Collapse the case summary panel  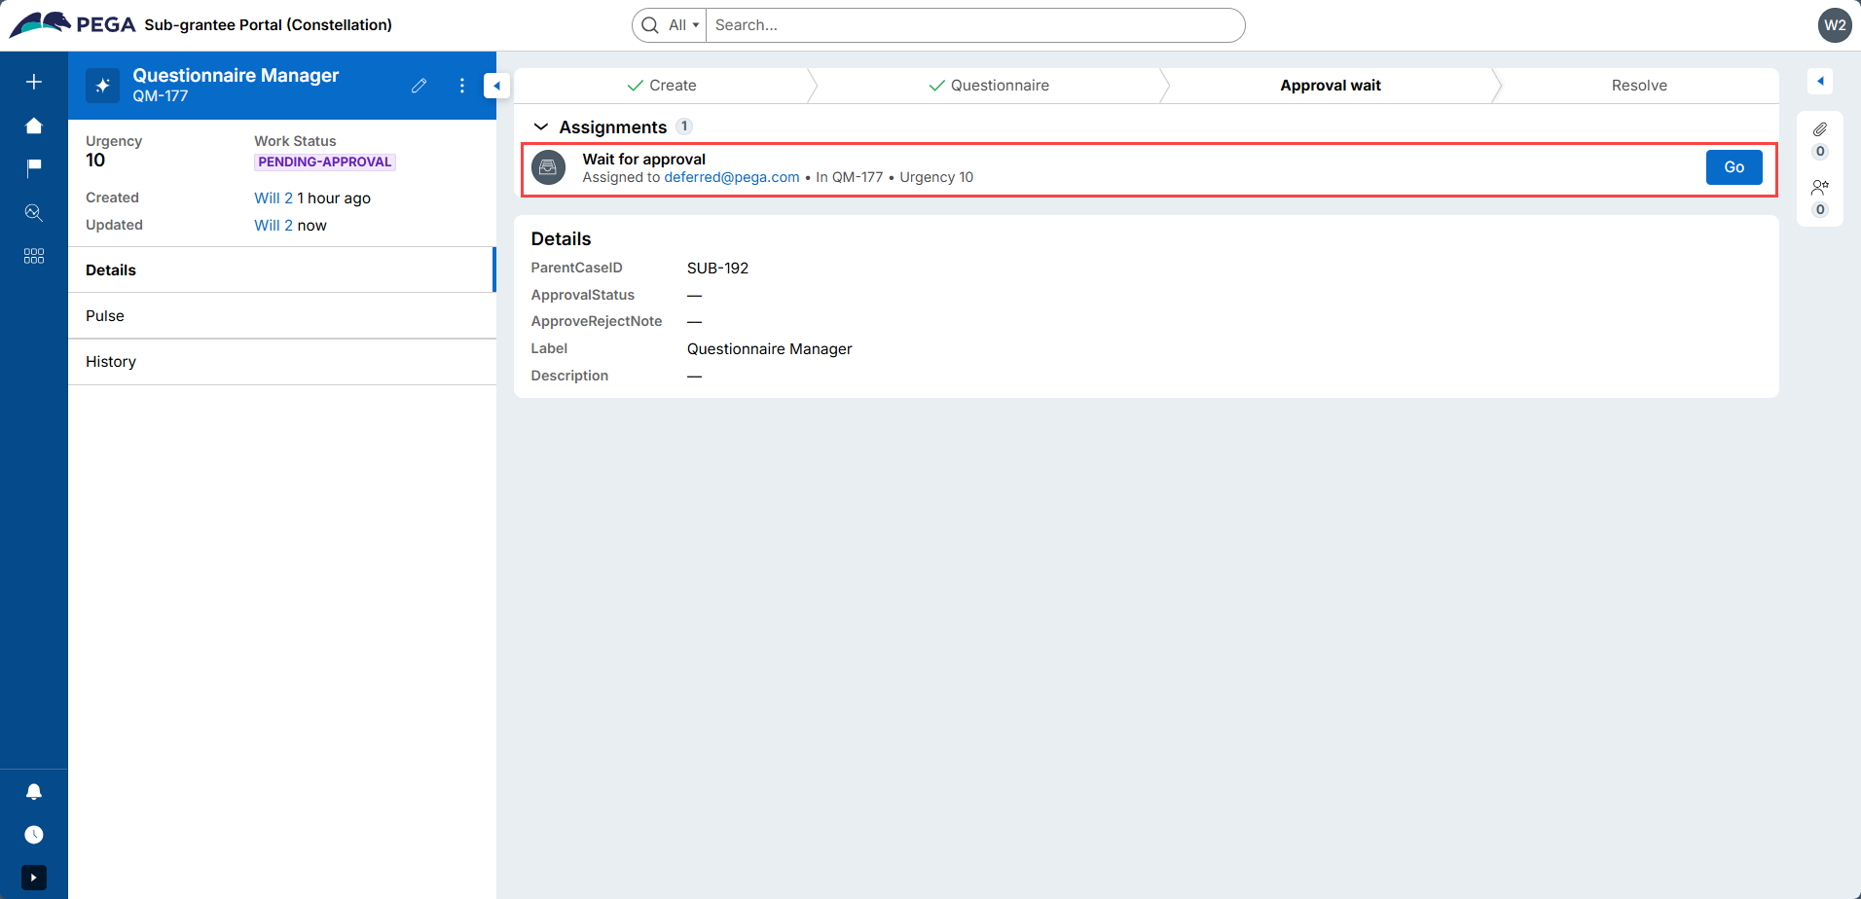tap(496, 86)
